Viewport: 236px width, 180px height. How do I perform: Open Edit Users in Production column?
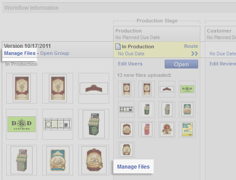pyautogui.click(x=130, y=64)
